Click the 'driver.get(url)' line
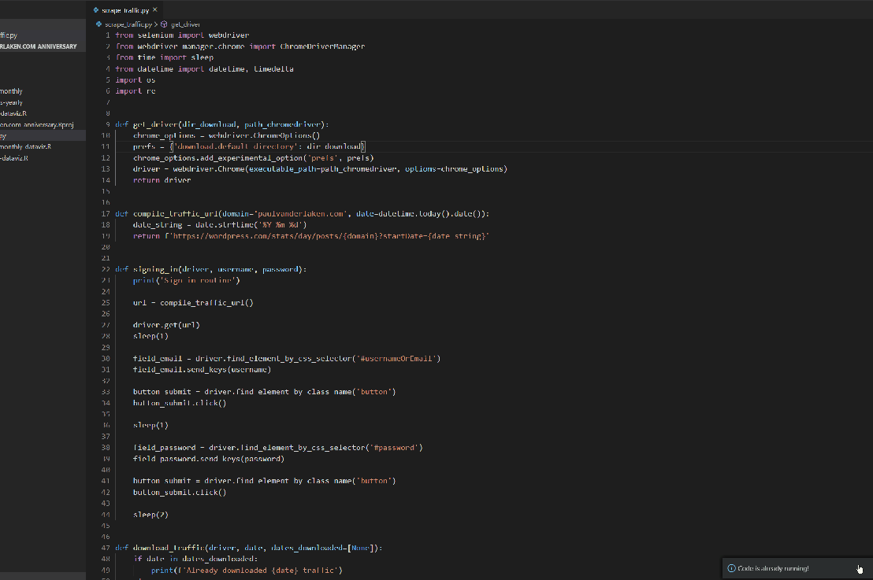The width and height of the screenshot is (873, 580). (166, 325)
